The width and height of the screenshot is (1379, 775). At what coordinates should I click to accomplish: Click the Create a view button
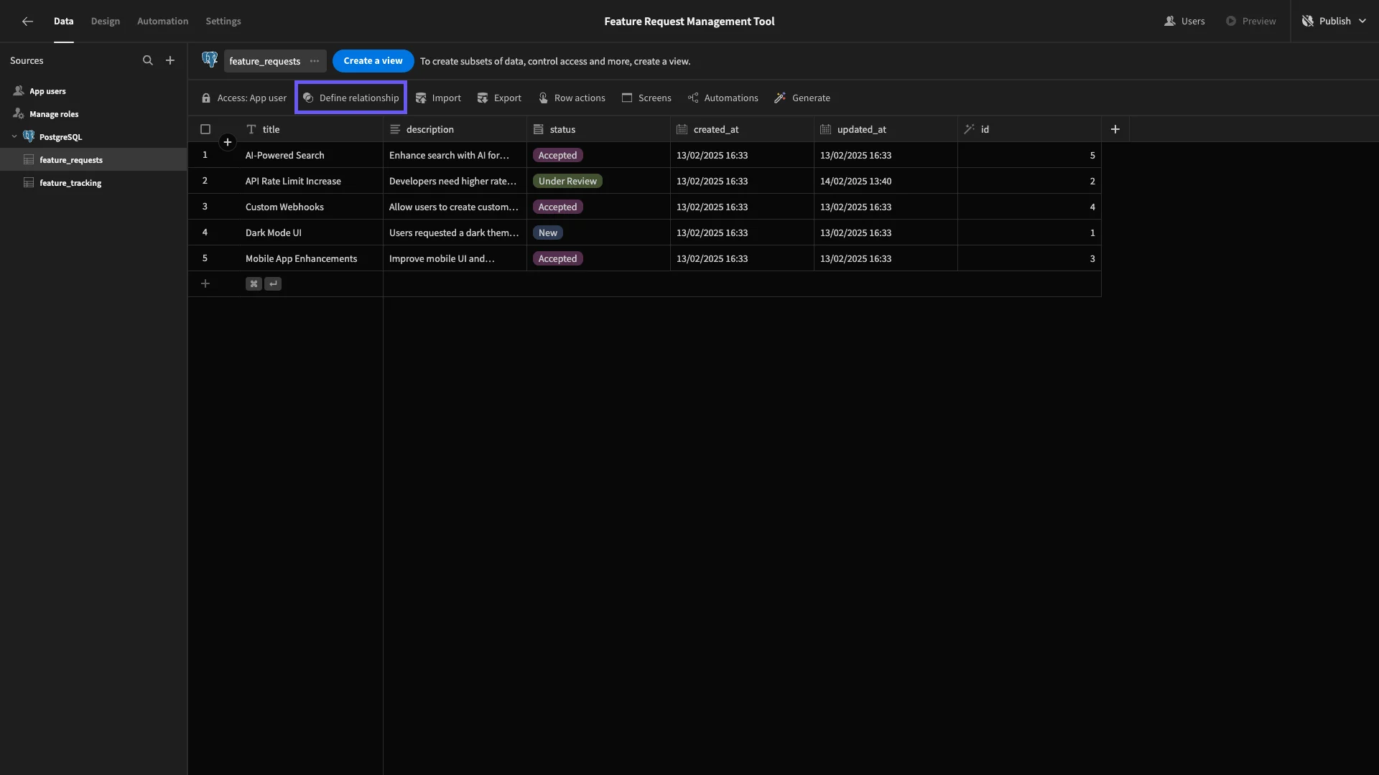[x=373, y=61]
